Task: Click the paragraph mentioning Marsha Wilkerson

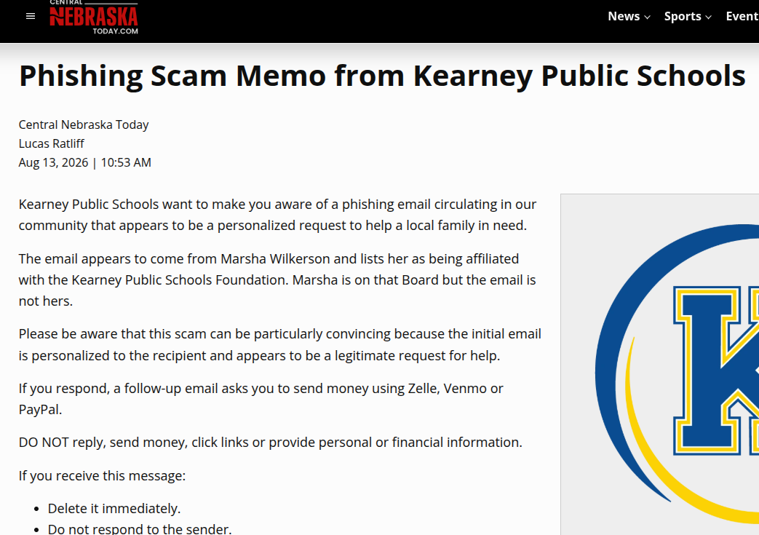Action: tap(277, 280)
